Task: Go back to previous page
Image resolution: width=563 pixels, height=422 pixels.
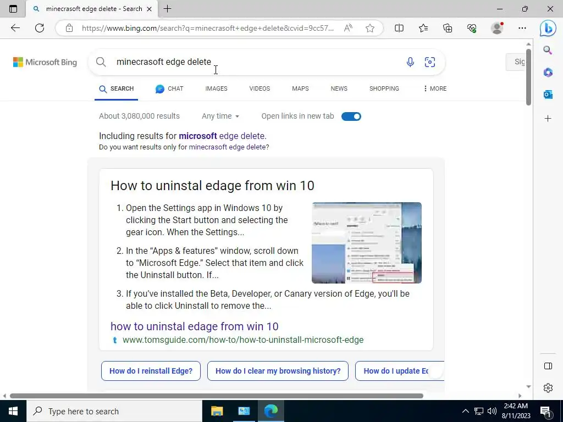Action: tap(15, 28)
